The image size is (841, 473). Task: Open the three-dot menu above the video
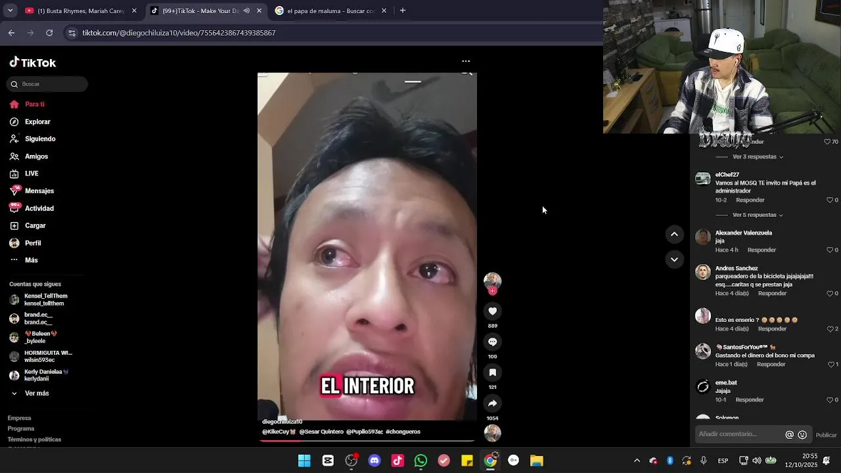click(466, 61)
